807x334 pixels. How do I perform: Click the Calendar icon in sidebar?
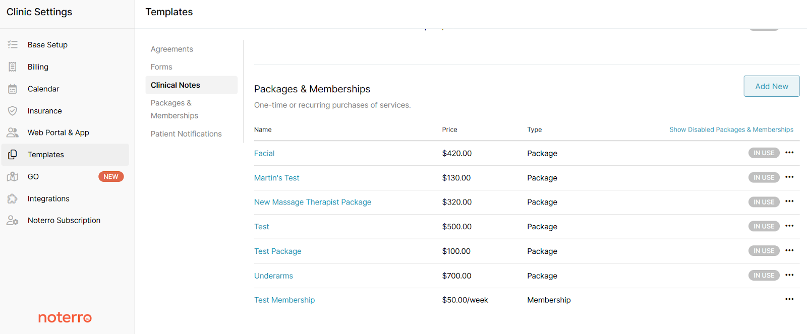[x=13, y=89]
